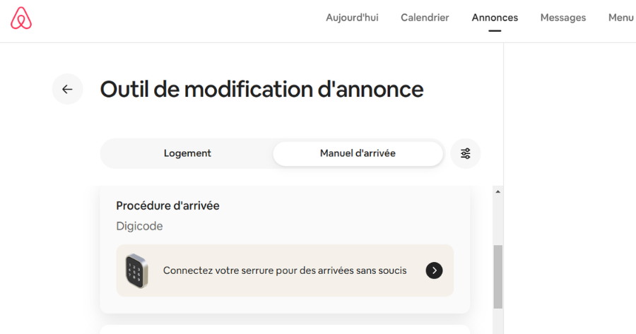636x334 pixels.
Task: Click Connectez votre serrure banner text
Action: 285,270
